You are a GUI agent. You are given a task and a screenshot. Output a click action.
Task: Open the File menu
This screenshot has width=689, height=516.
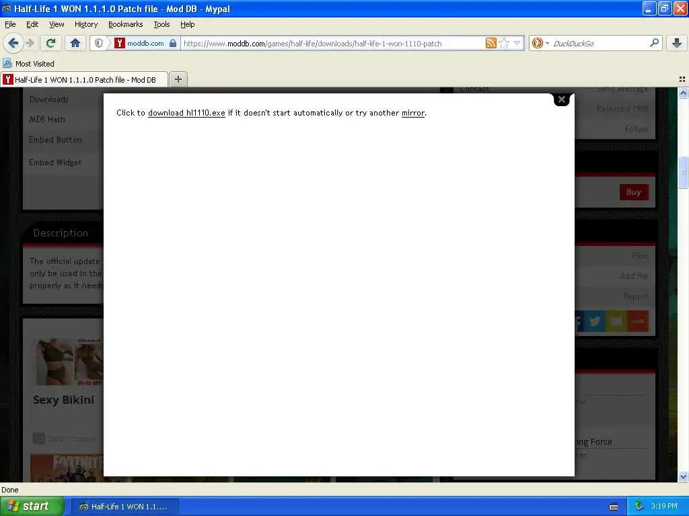[10, 24]
